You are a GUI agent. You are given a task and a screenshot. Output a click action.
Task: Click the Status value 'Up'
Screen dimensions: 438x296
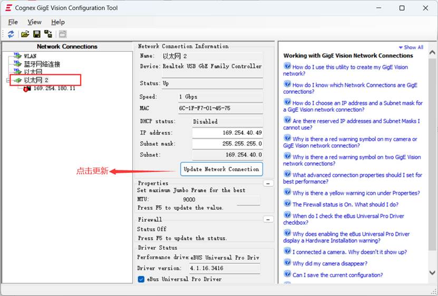166,83
